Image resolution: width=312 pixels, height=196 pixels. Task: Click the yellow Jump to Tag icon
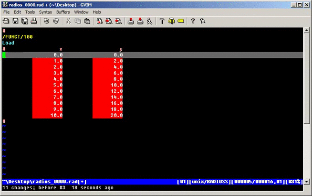[181, 21]
